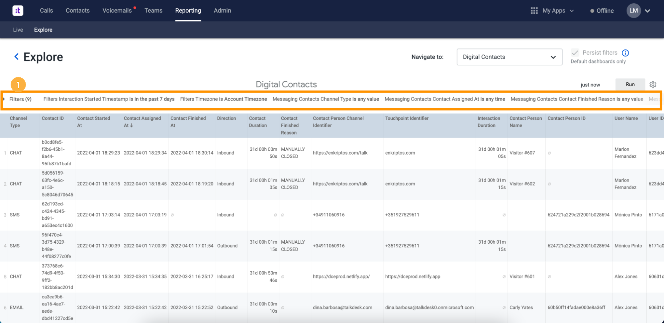Click the 2022-04-01 17:03:14 cell
664x323 pixels.
point(98,215)
